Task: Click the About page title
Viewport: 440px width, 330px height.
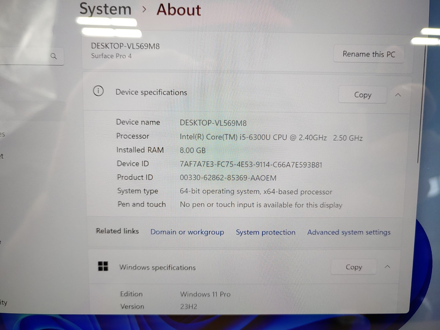Action: click(179, 10)
